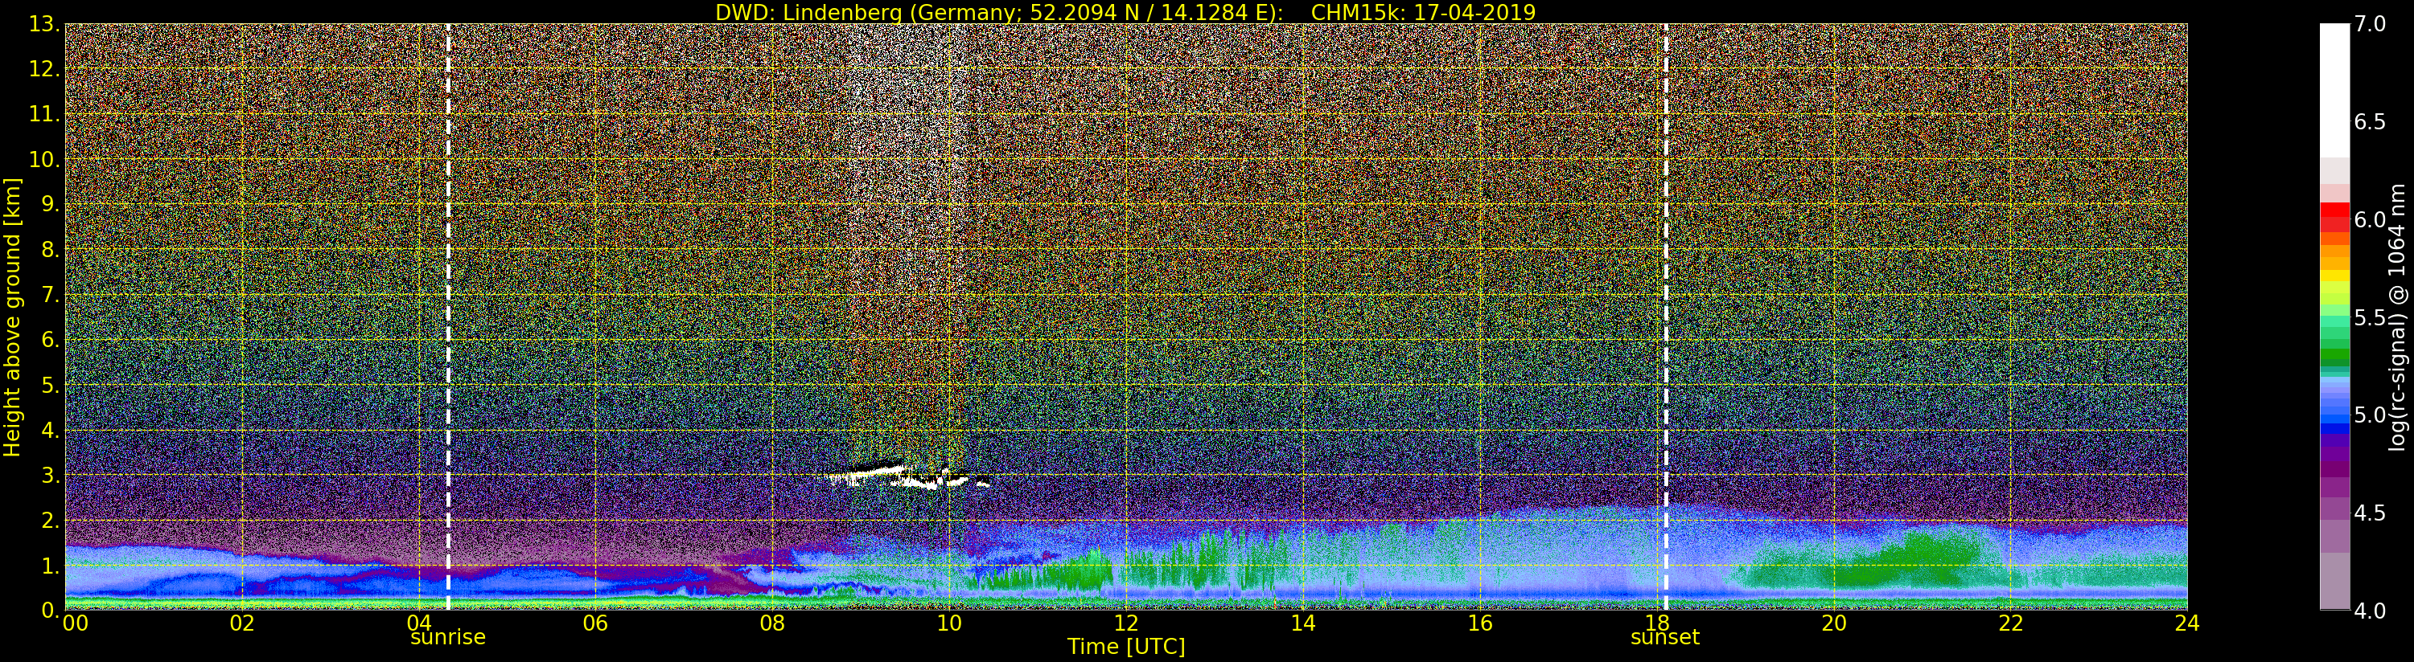This screenshot has width=2414, height=662.
Task: Click the 1. height tick label
Action: [x=50, y=566]
